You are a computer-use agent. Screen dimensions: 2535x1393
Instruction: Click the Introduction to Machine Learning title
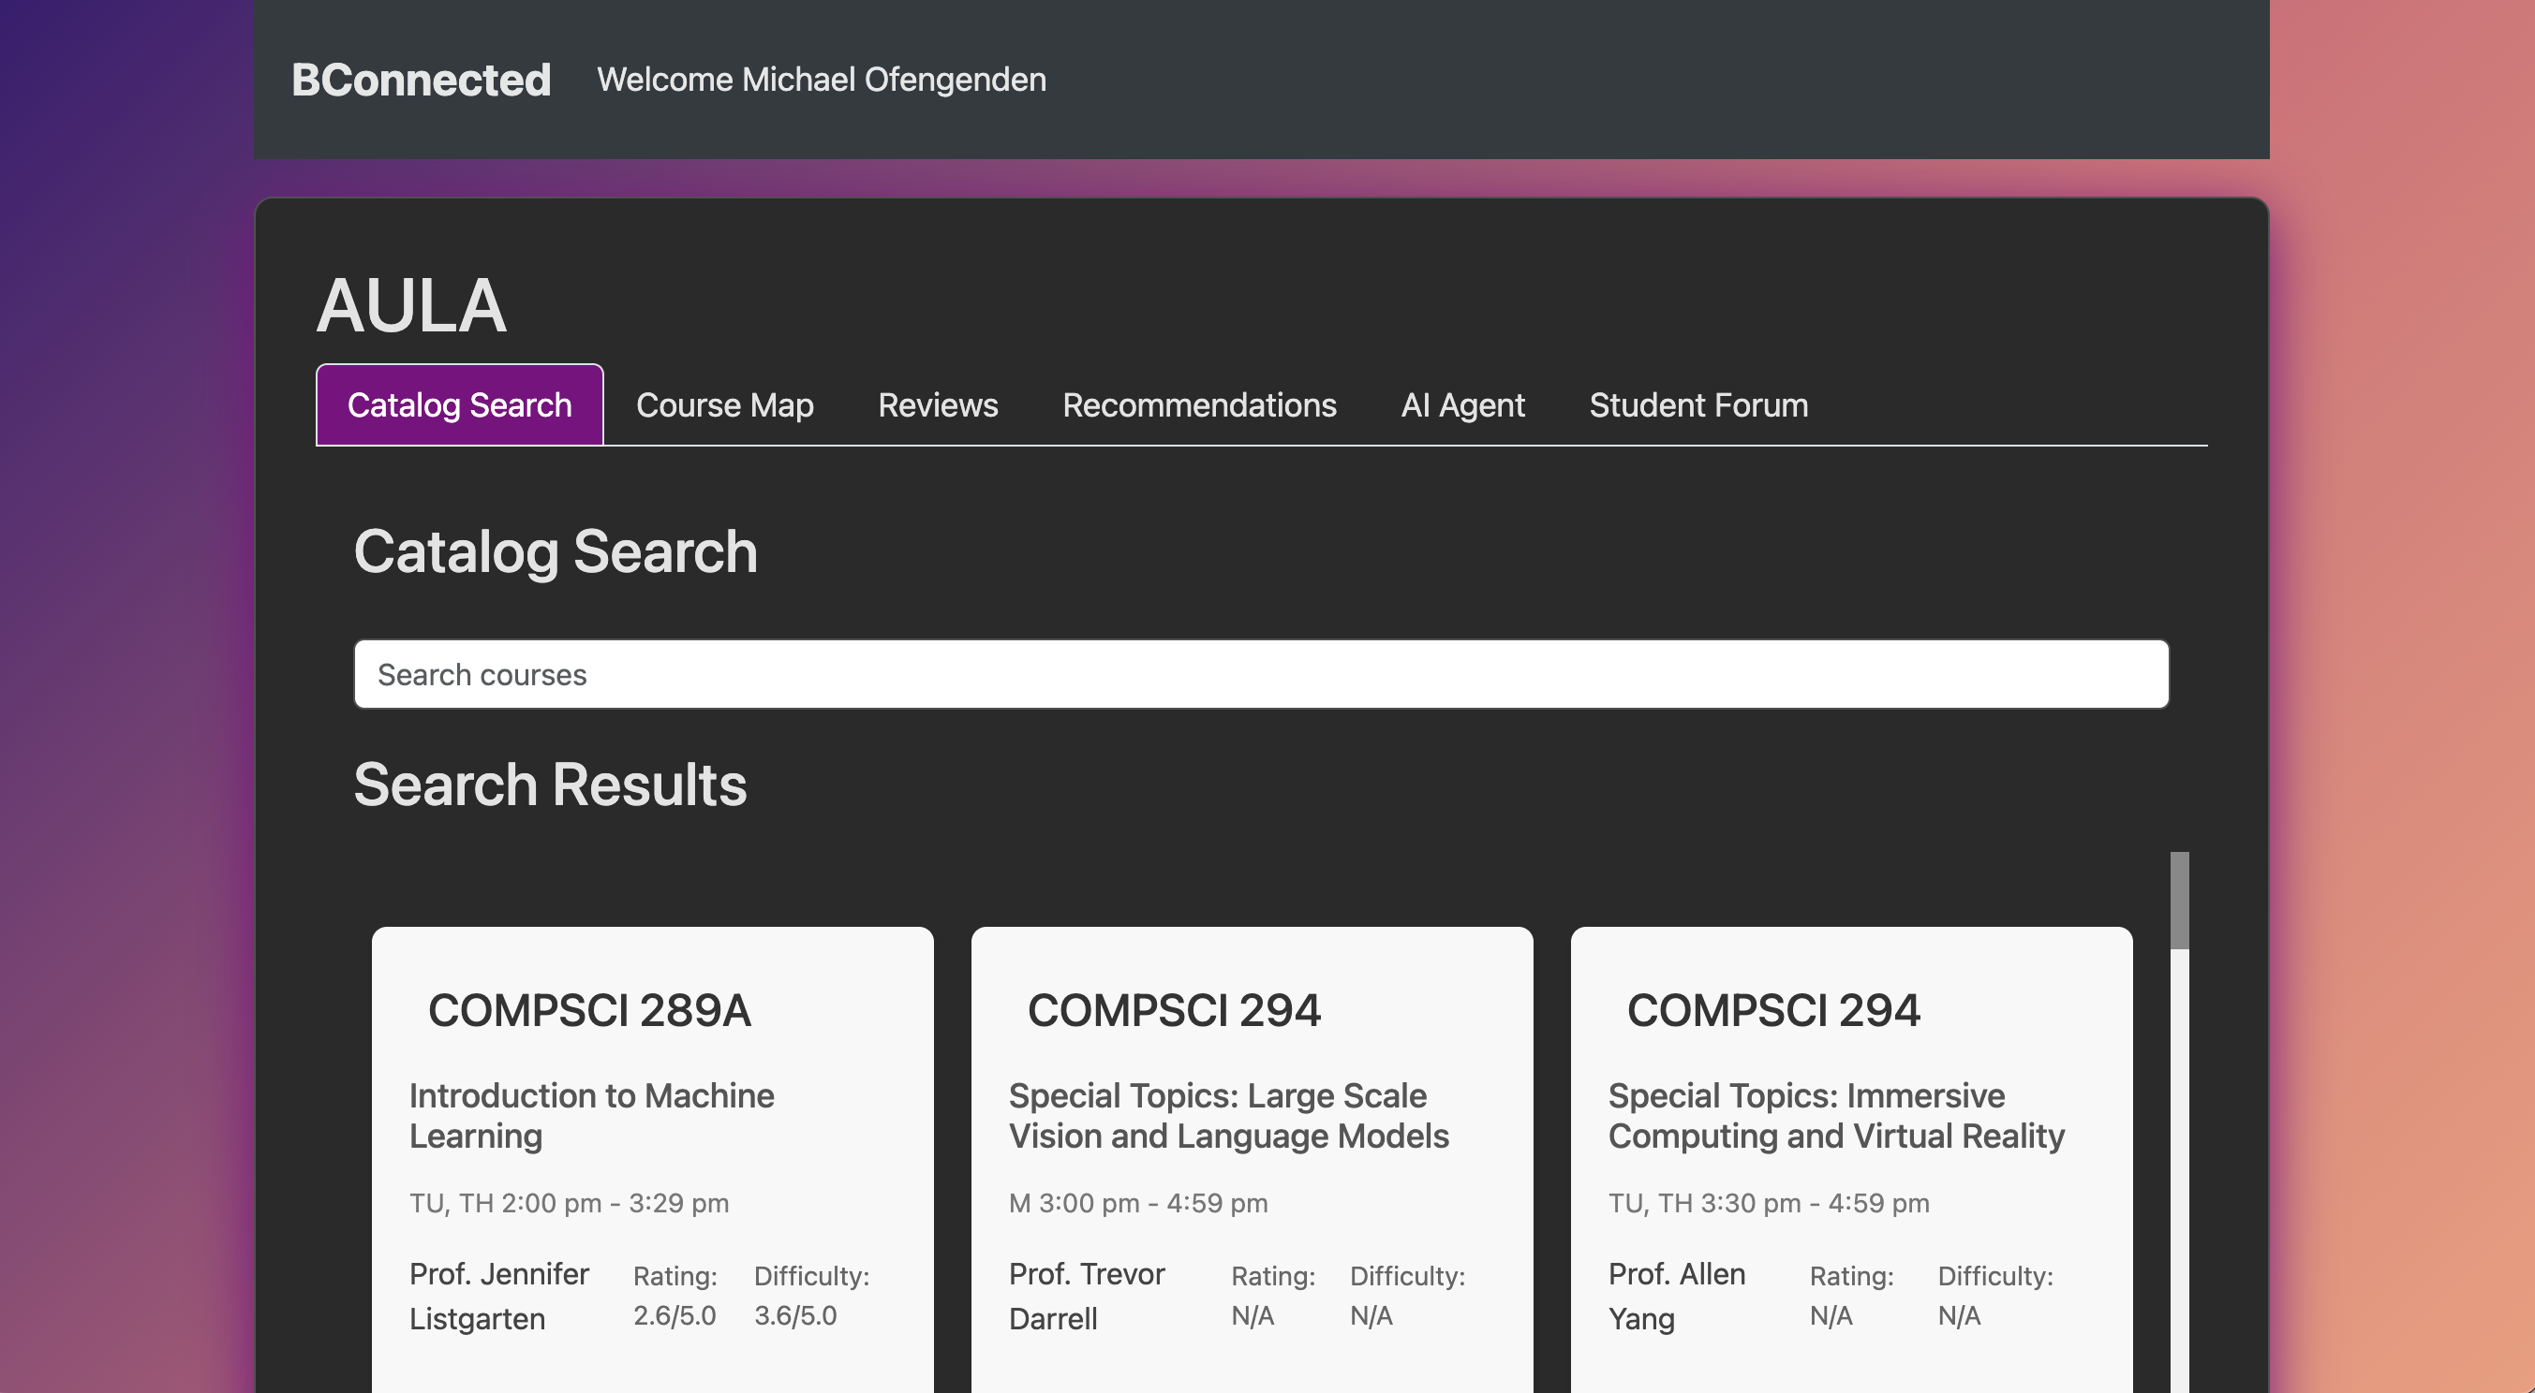click(590, 1115)
